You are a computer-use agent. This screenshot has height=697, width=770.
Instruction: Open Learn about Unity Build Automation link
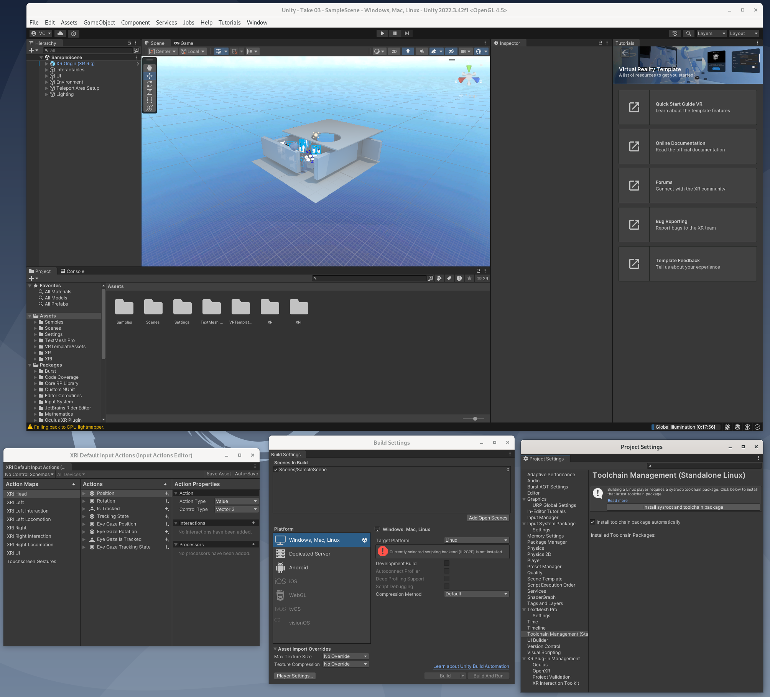pyautogui.click(x=471, y=666)
